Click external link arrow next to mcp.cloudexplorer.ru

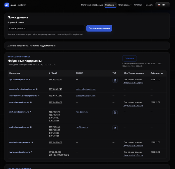point(31,102)
